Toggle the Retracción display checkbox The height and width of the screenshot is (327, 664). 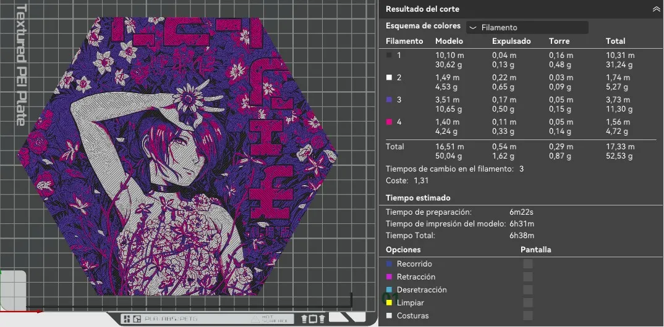tap(527, 277)
